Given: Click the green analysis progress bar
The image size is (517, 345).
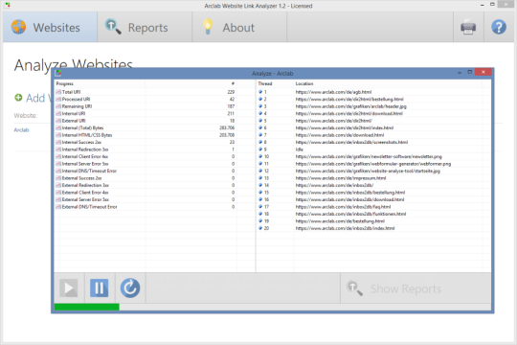Looking at the screenshot, I should pyautogui.click(x=87, y=307).
